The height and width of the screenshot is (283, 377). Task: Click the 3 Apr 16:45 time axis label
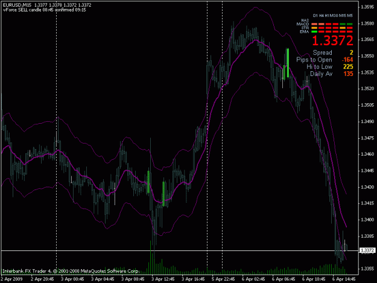click(193, 279)
